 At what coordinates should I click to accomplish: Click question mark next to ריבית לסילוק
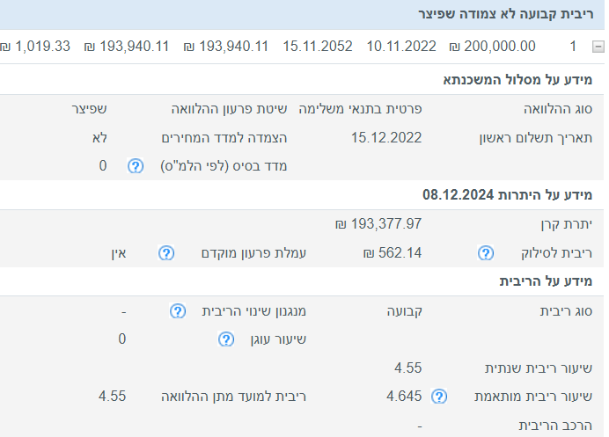tap(485, 253)
